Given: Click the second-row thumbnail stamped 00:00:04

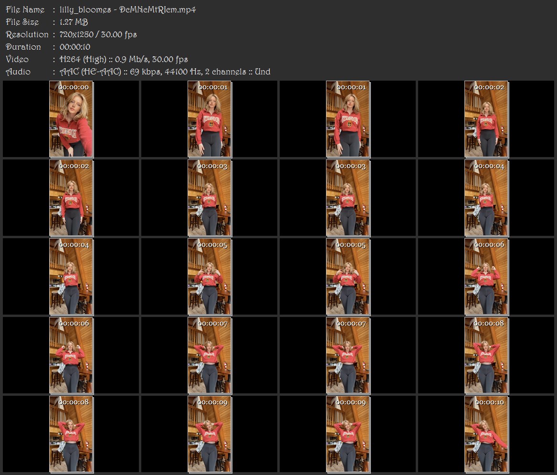Looking at the screenshot, I should click(486, 198).
